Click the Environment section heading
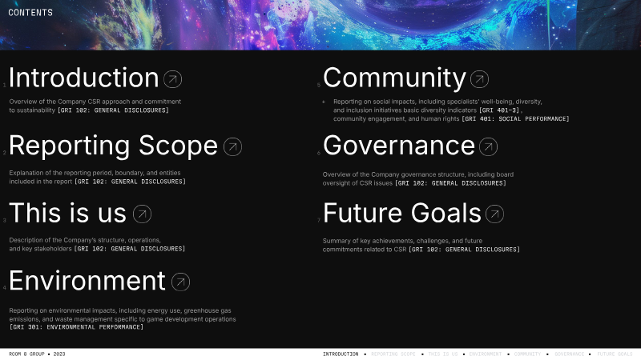 (x=87, y=282)
